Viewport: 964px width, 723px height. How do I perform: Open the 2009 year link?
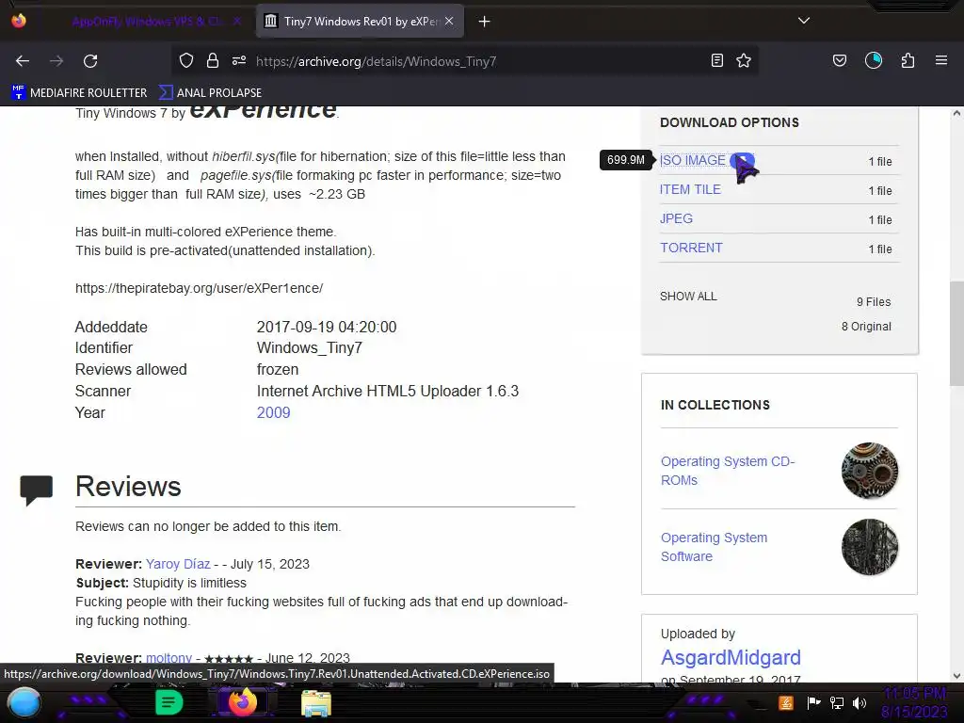[274, 412]
